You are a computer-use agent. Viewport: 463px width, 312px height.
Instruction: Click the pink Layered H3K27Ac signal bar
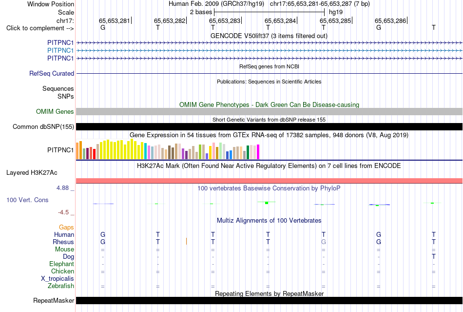[269, 181]
